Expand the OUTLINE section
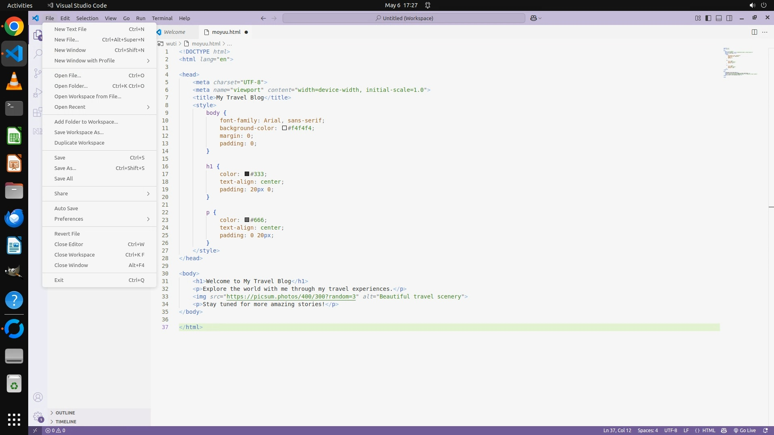 point(65,413)
